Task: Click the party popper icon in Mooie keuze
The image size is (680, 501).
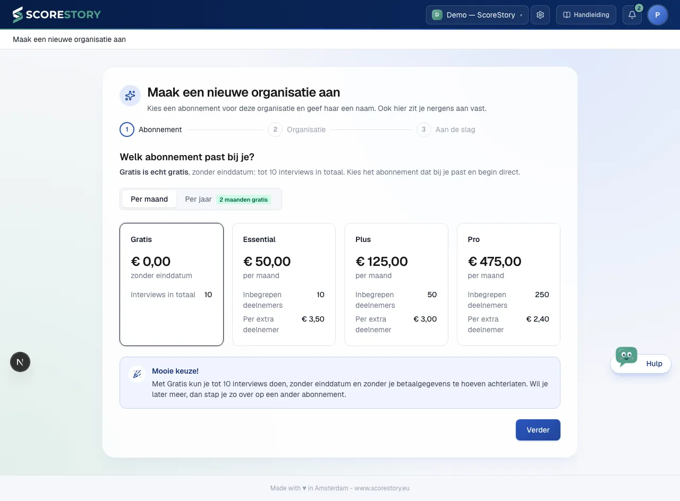Action: (137, 374)
